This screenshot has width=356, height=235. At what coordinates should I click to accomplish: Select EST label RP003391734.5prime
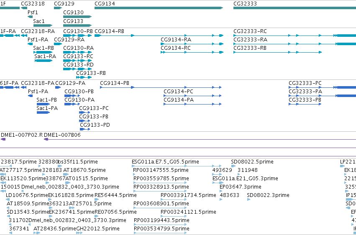(x=188, y=196)
